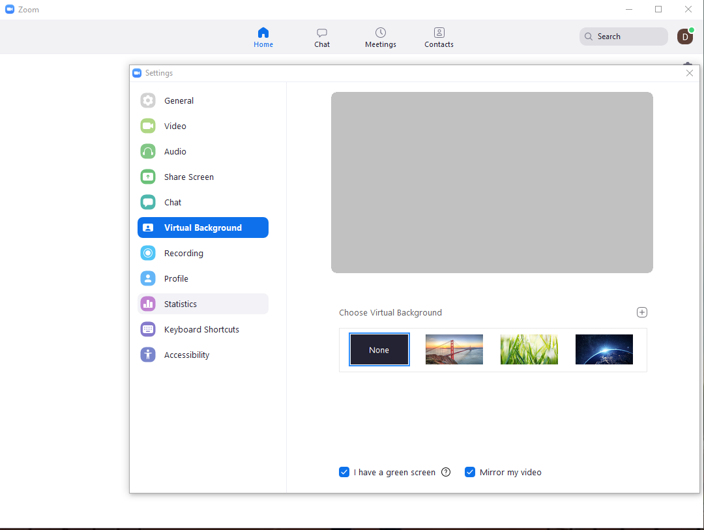The width and height of the screenshot is (704, 530).
Task: Click the Share Screen sidebar icon
Action: pyautogui.click(x=148, y=177)
